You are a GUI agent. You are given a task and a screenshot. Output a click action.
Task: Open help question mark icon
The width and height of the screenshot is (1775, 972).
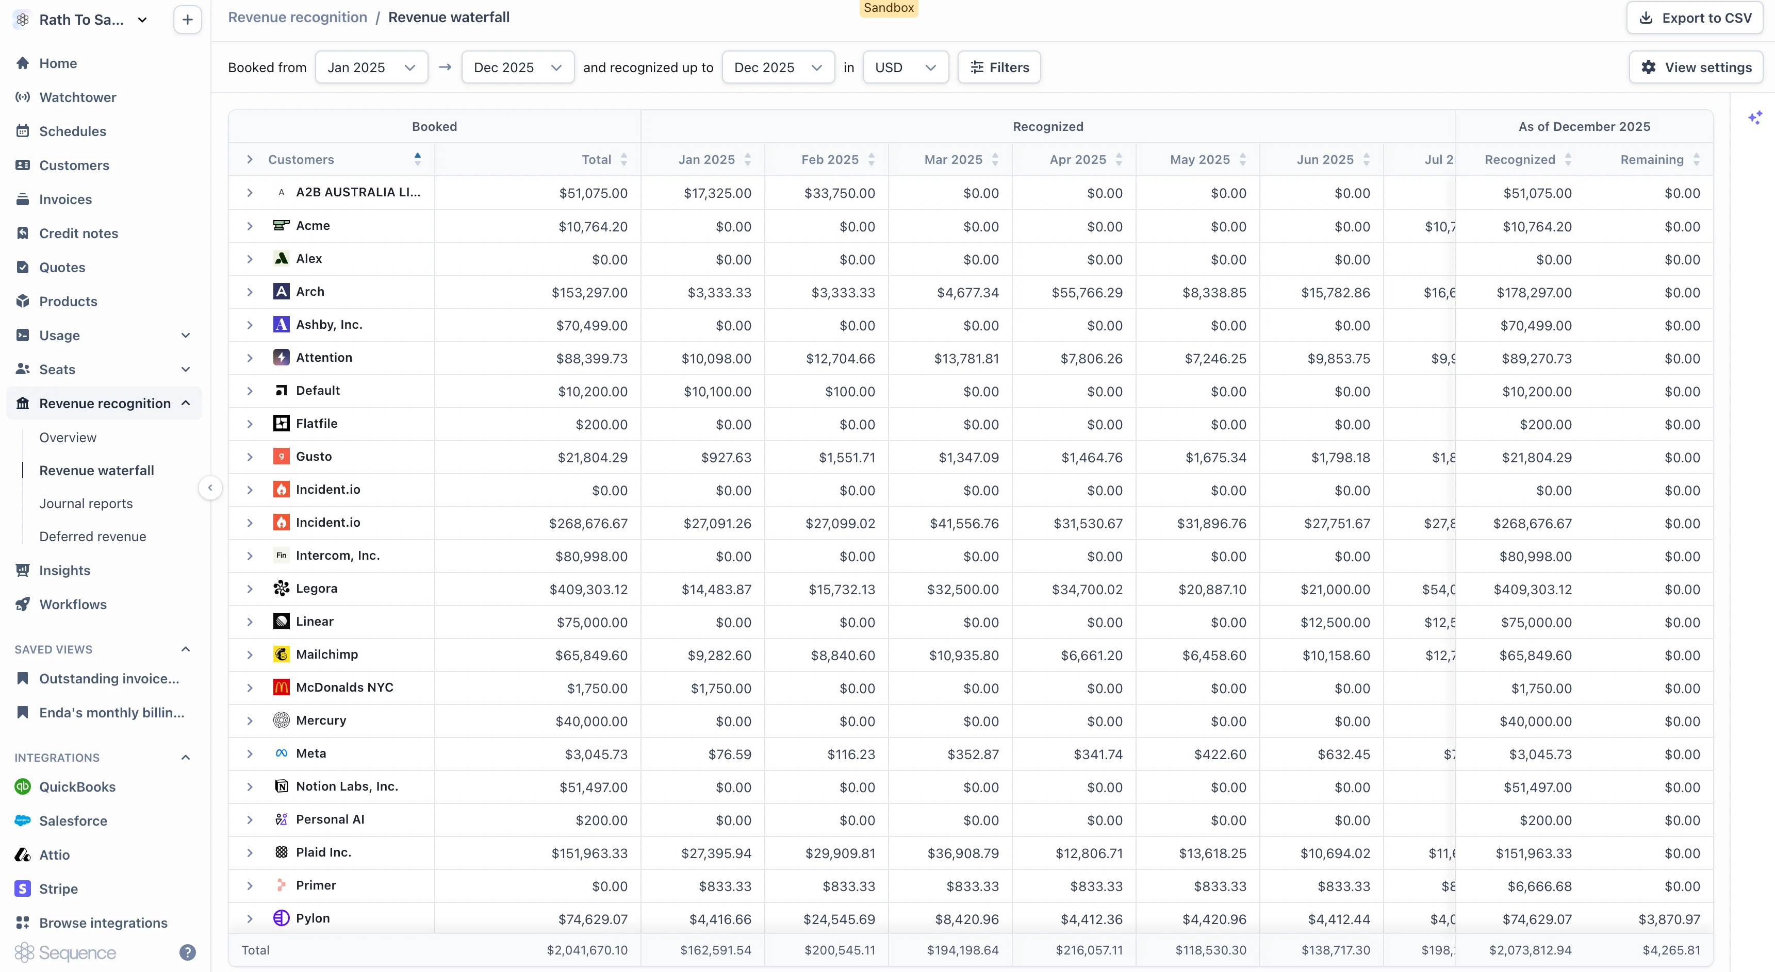click(187, 952)
